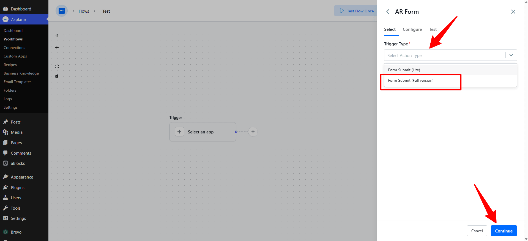Open WordPress Dashboard menu
This screenshot has height=241, width=528.
[24, 9]
